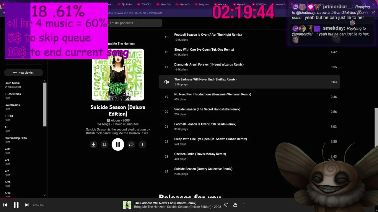Expand the truncated album description text
The image size is (378, 212).
pos(118,131)
